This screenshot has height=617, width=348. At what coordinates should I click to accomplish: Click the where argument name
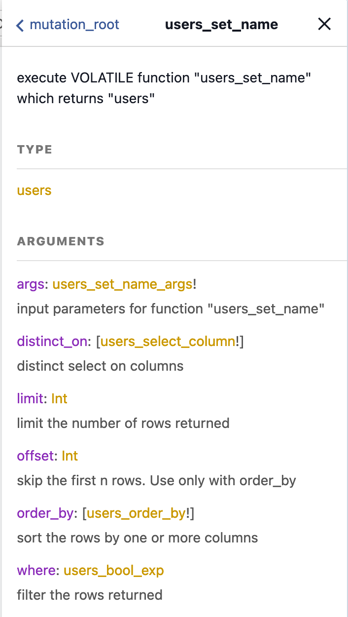[x=35, y=570]
